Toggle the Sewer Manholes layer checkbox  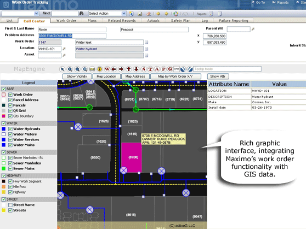(x=10, y=163)
